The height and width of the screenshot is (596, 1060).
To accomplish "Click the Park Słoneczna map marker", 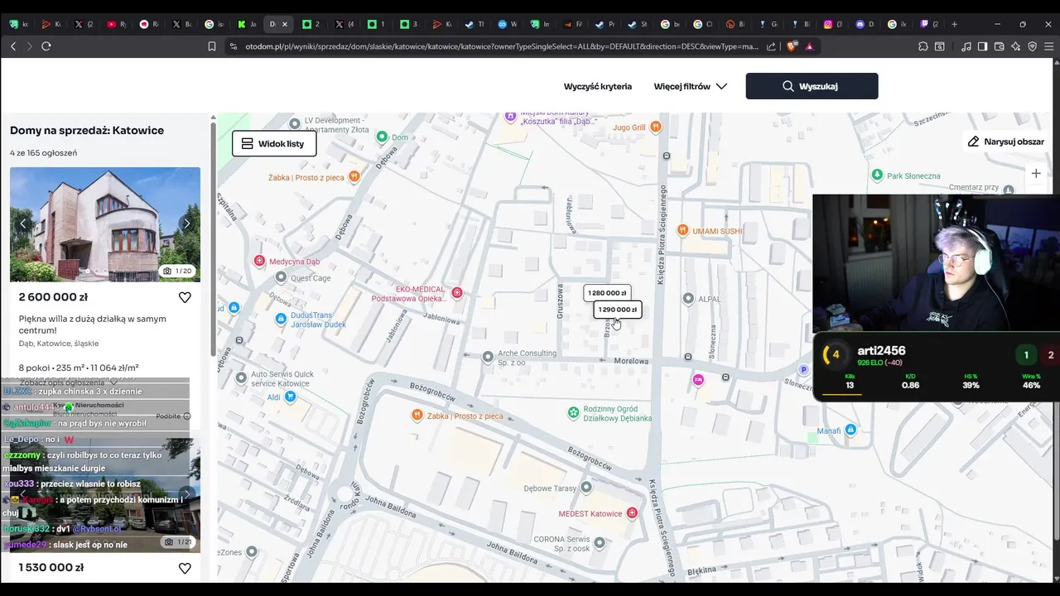I will (x=877, y=175).
